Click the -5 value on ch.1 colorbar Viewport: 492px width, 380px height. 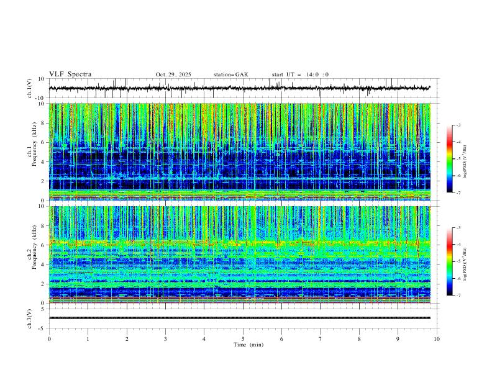[458, 159]
